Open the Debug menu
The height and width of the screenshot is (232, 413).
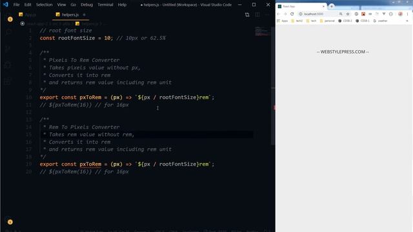[x=86, y=5]
